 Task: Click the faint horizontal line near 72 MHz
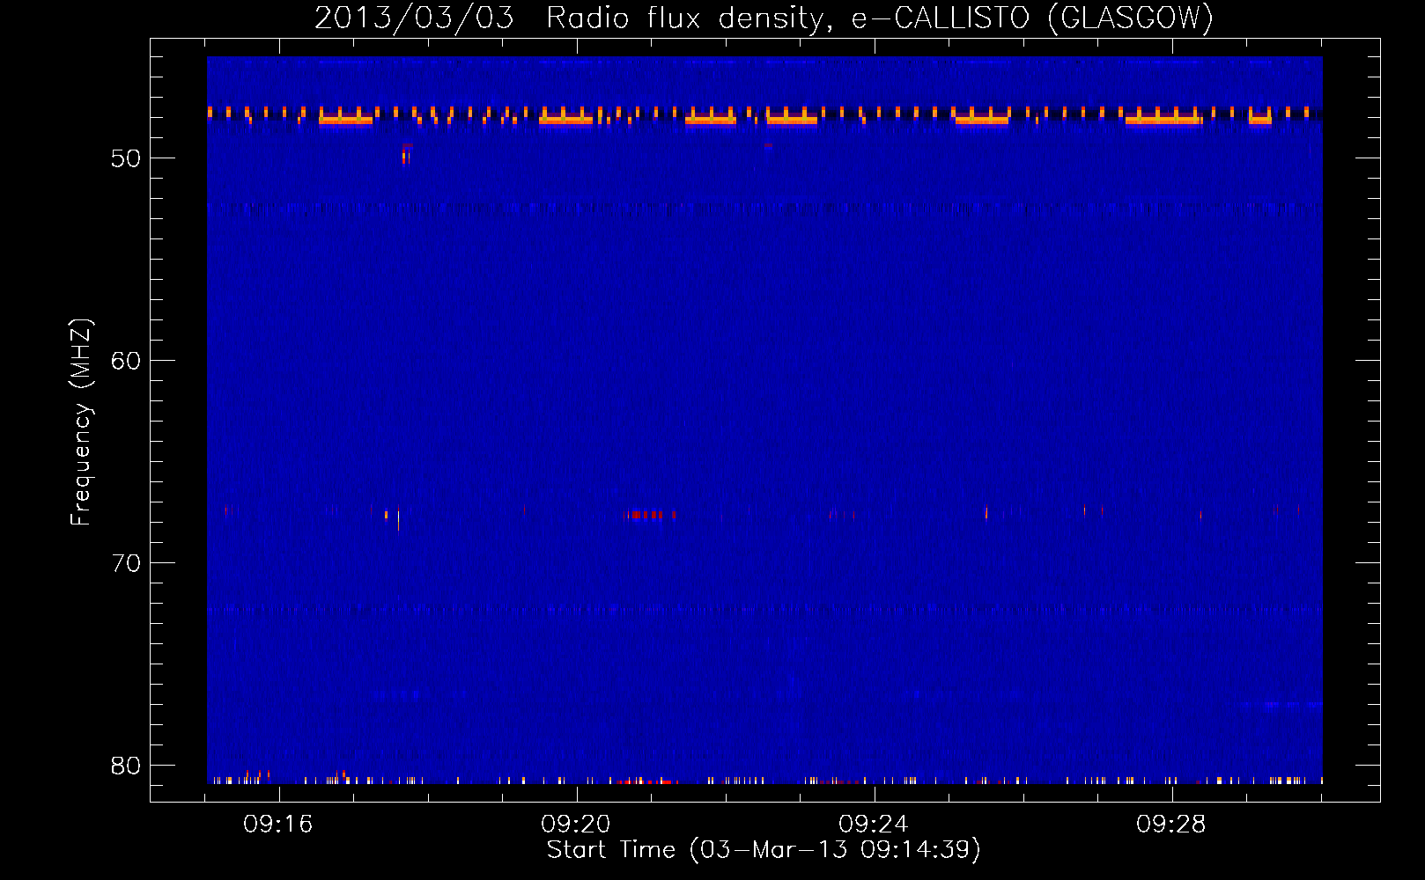[x=764, y=610]
